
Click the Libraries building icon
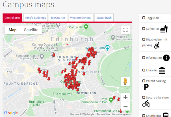click(x=162, y=70)
